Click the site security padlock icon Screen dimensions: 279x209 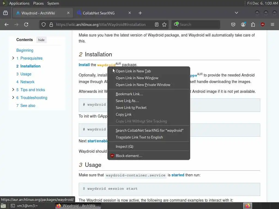[x=51, y=24]
